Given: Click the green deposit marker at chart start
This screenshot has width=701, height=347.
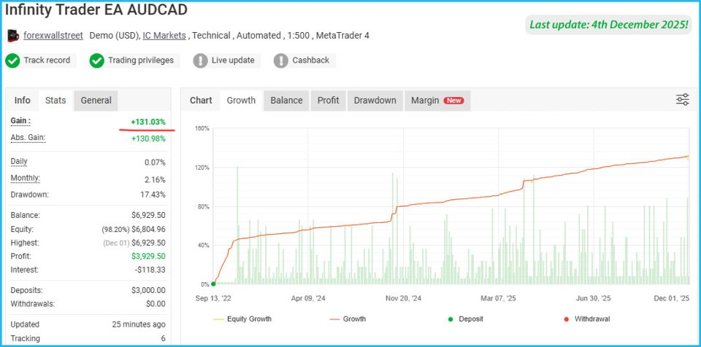Looking at the screenshot, I should 213,284.
